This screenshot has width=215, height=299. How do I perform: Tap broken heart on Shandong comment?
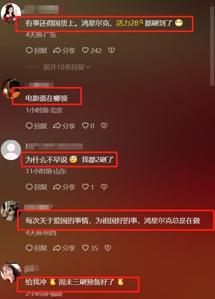[x=104, y=187]
